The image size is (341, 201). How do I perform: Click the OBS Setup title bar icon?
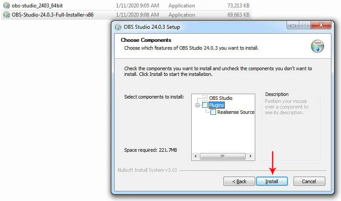(118, 27)
